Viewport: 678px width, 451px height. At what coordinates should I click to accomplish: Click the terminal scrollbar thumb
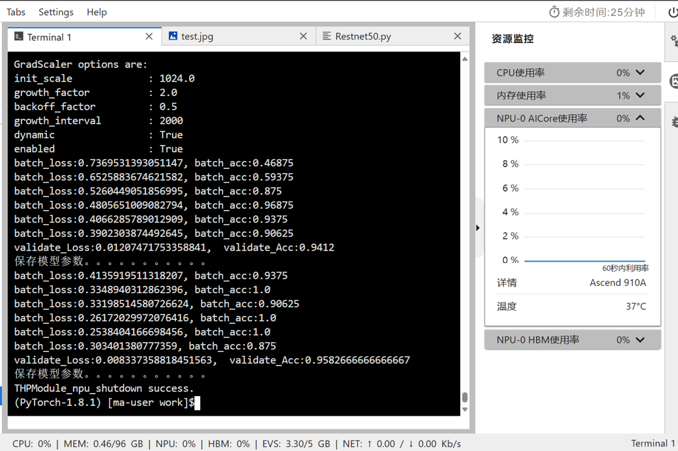point(465,397)
